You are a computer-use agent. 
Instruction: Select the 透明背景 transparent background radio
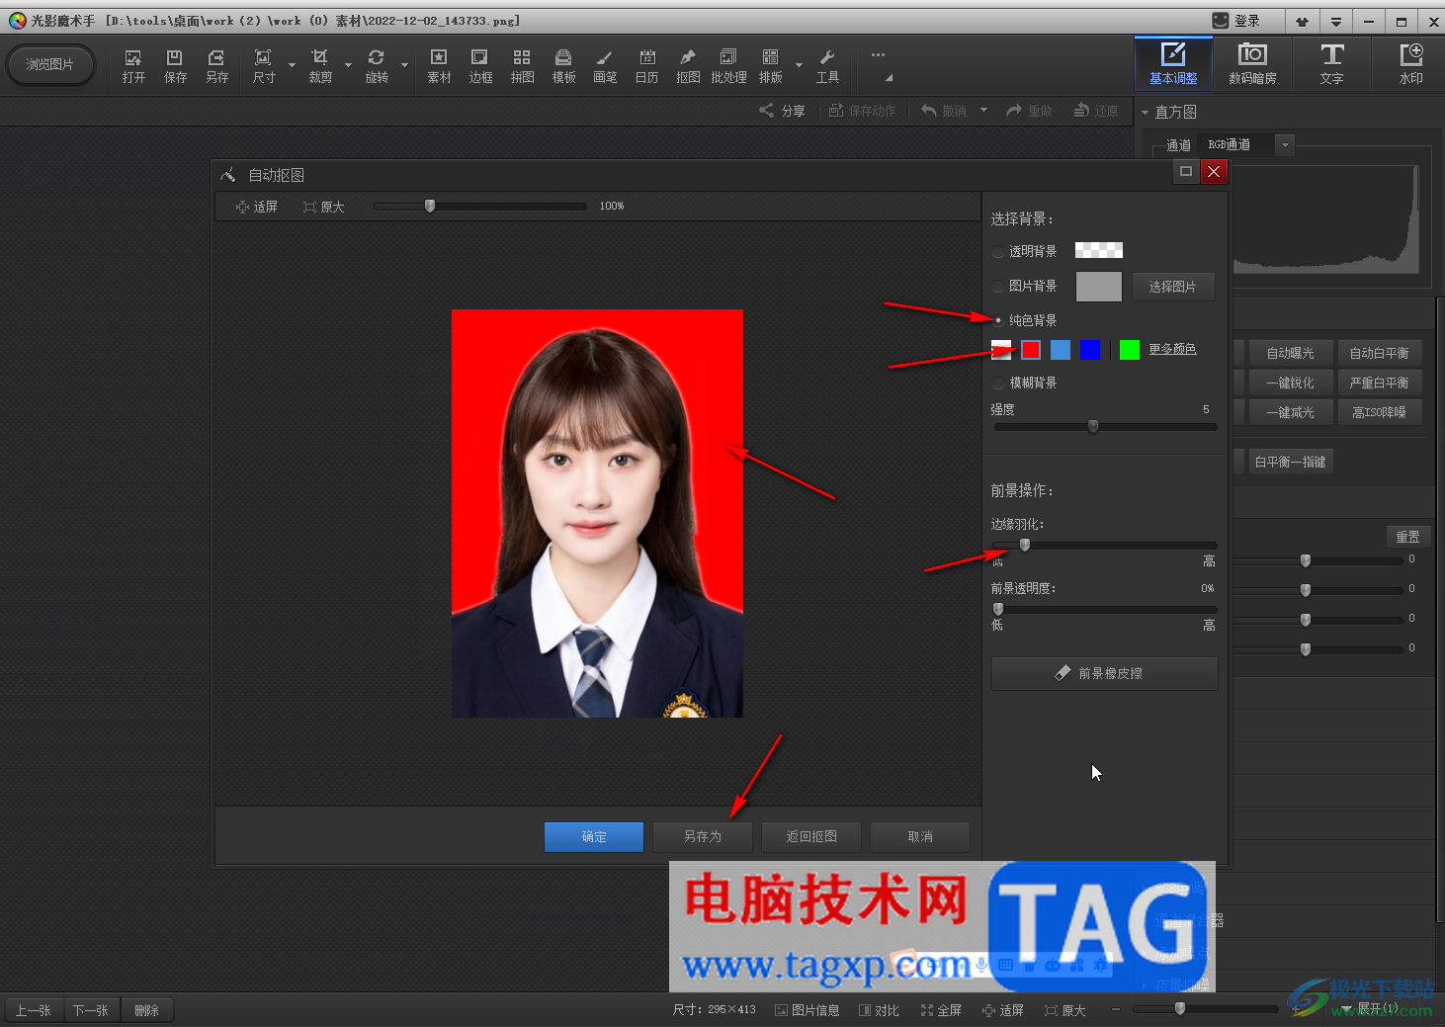[998, 252]
